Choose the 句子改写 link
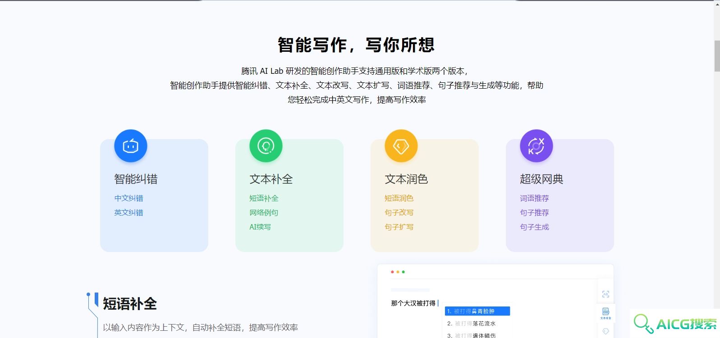 pos(399,212)
